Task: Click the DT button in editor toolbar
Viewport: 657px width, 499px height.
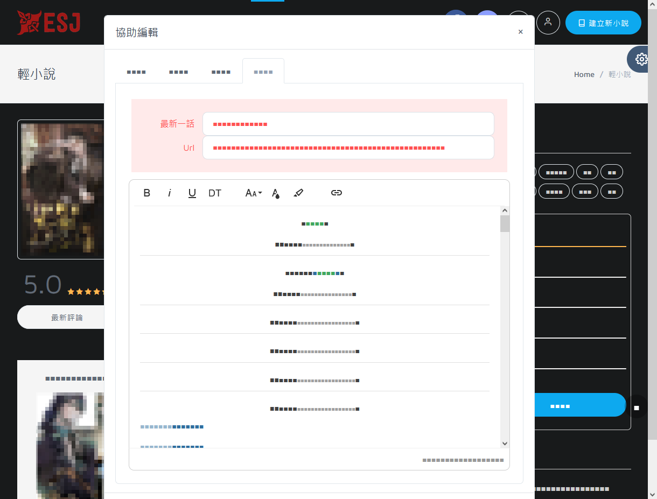Action: pos(215,193)
